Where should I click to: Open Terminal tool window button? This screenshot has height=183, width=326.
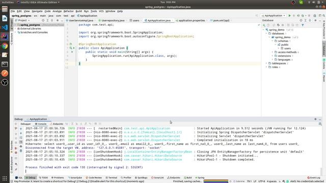pos(112,177)
